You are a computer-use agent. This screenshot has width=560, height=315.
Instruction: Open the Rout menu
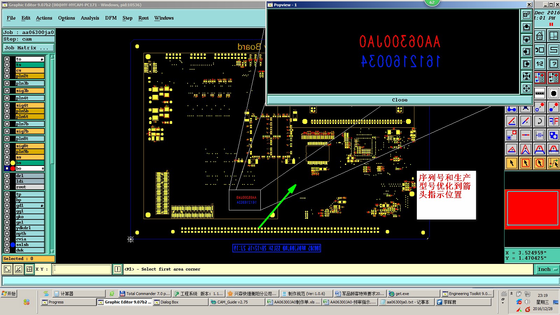tap(143, 18)
